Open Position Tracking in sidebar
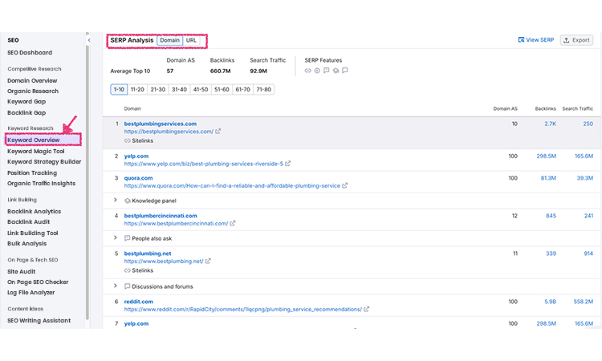The image size is (602, 361). coord(32,173)
